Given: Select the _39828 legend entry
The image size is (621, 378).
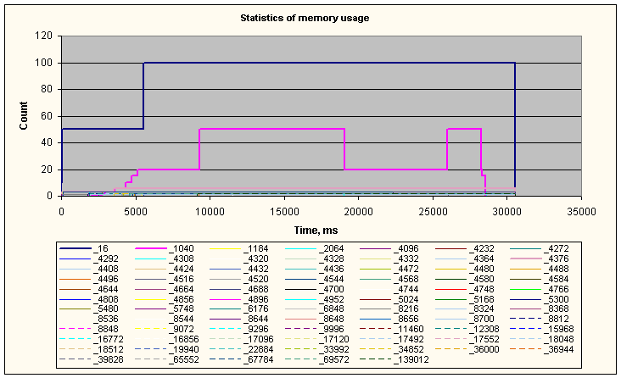Looking at the screenshot, I should [x=107, y=359].
